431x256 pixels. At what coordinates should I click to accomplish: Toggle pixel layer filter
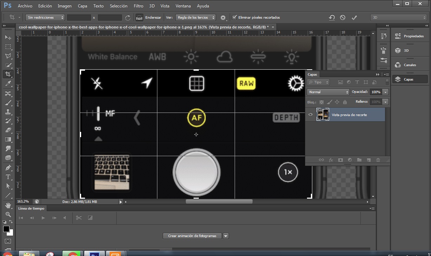click(x=340, y=82)
